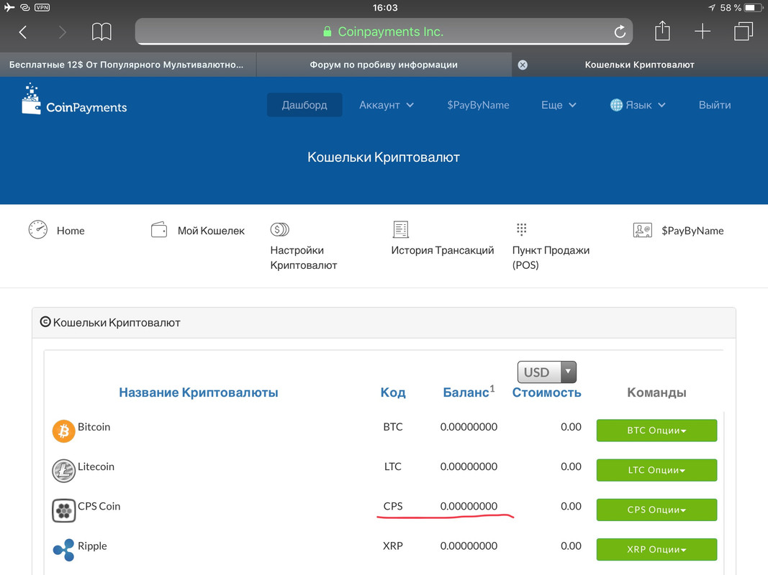The image size is (768, 575).
Task: Click the LTC code cell
Action: (393, 466)
